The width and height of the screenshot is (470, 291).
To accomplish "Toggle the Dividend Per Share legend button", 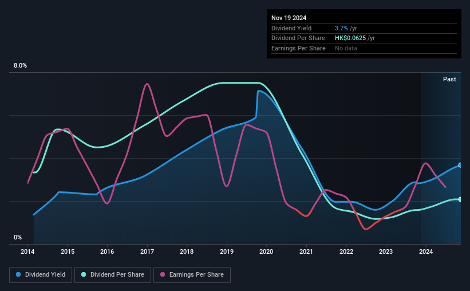I will tap(113, 275).
